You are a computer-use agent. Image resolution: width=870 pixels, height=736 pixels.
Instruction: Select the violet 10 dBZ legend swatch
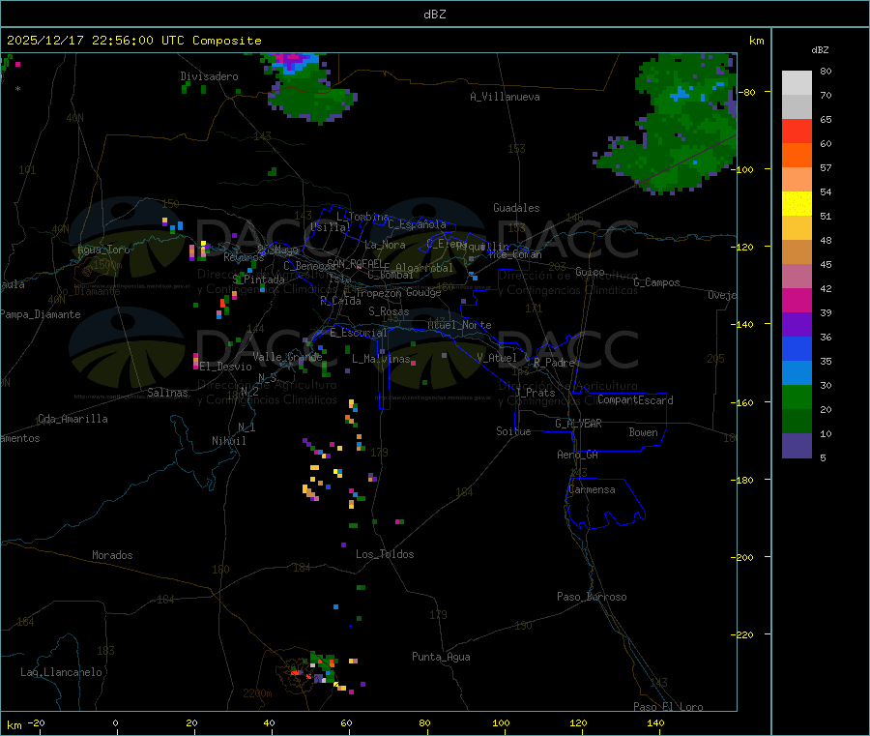pyautogui.click(x=797, y=446)
